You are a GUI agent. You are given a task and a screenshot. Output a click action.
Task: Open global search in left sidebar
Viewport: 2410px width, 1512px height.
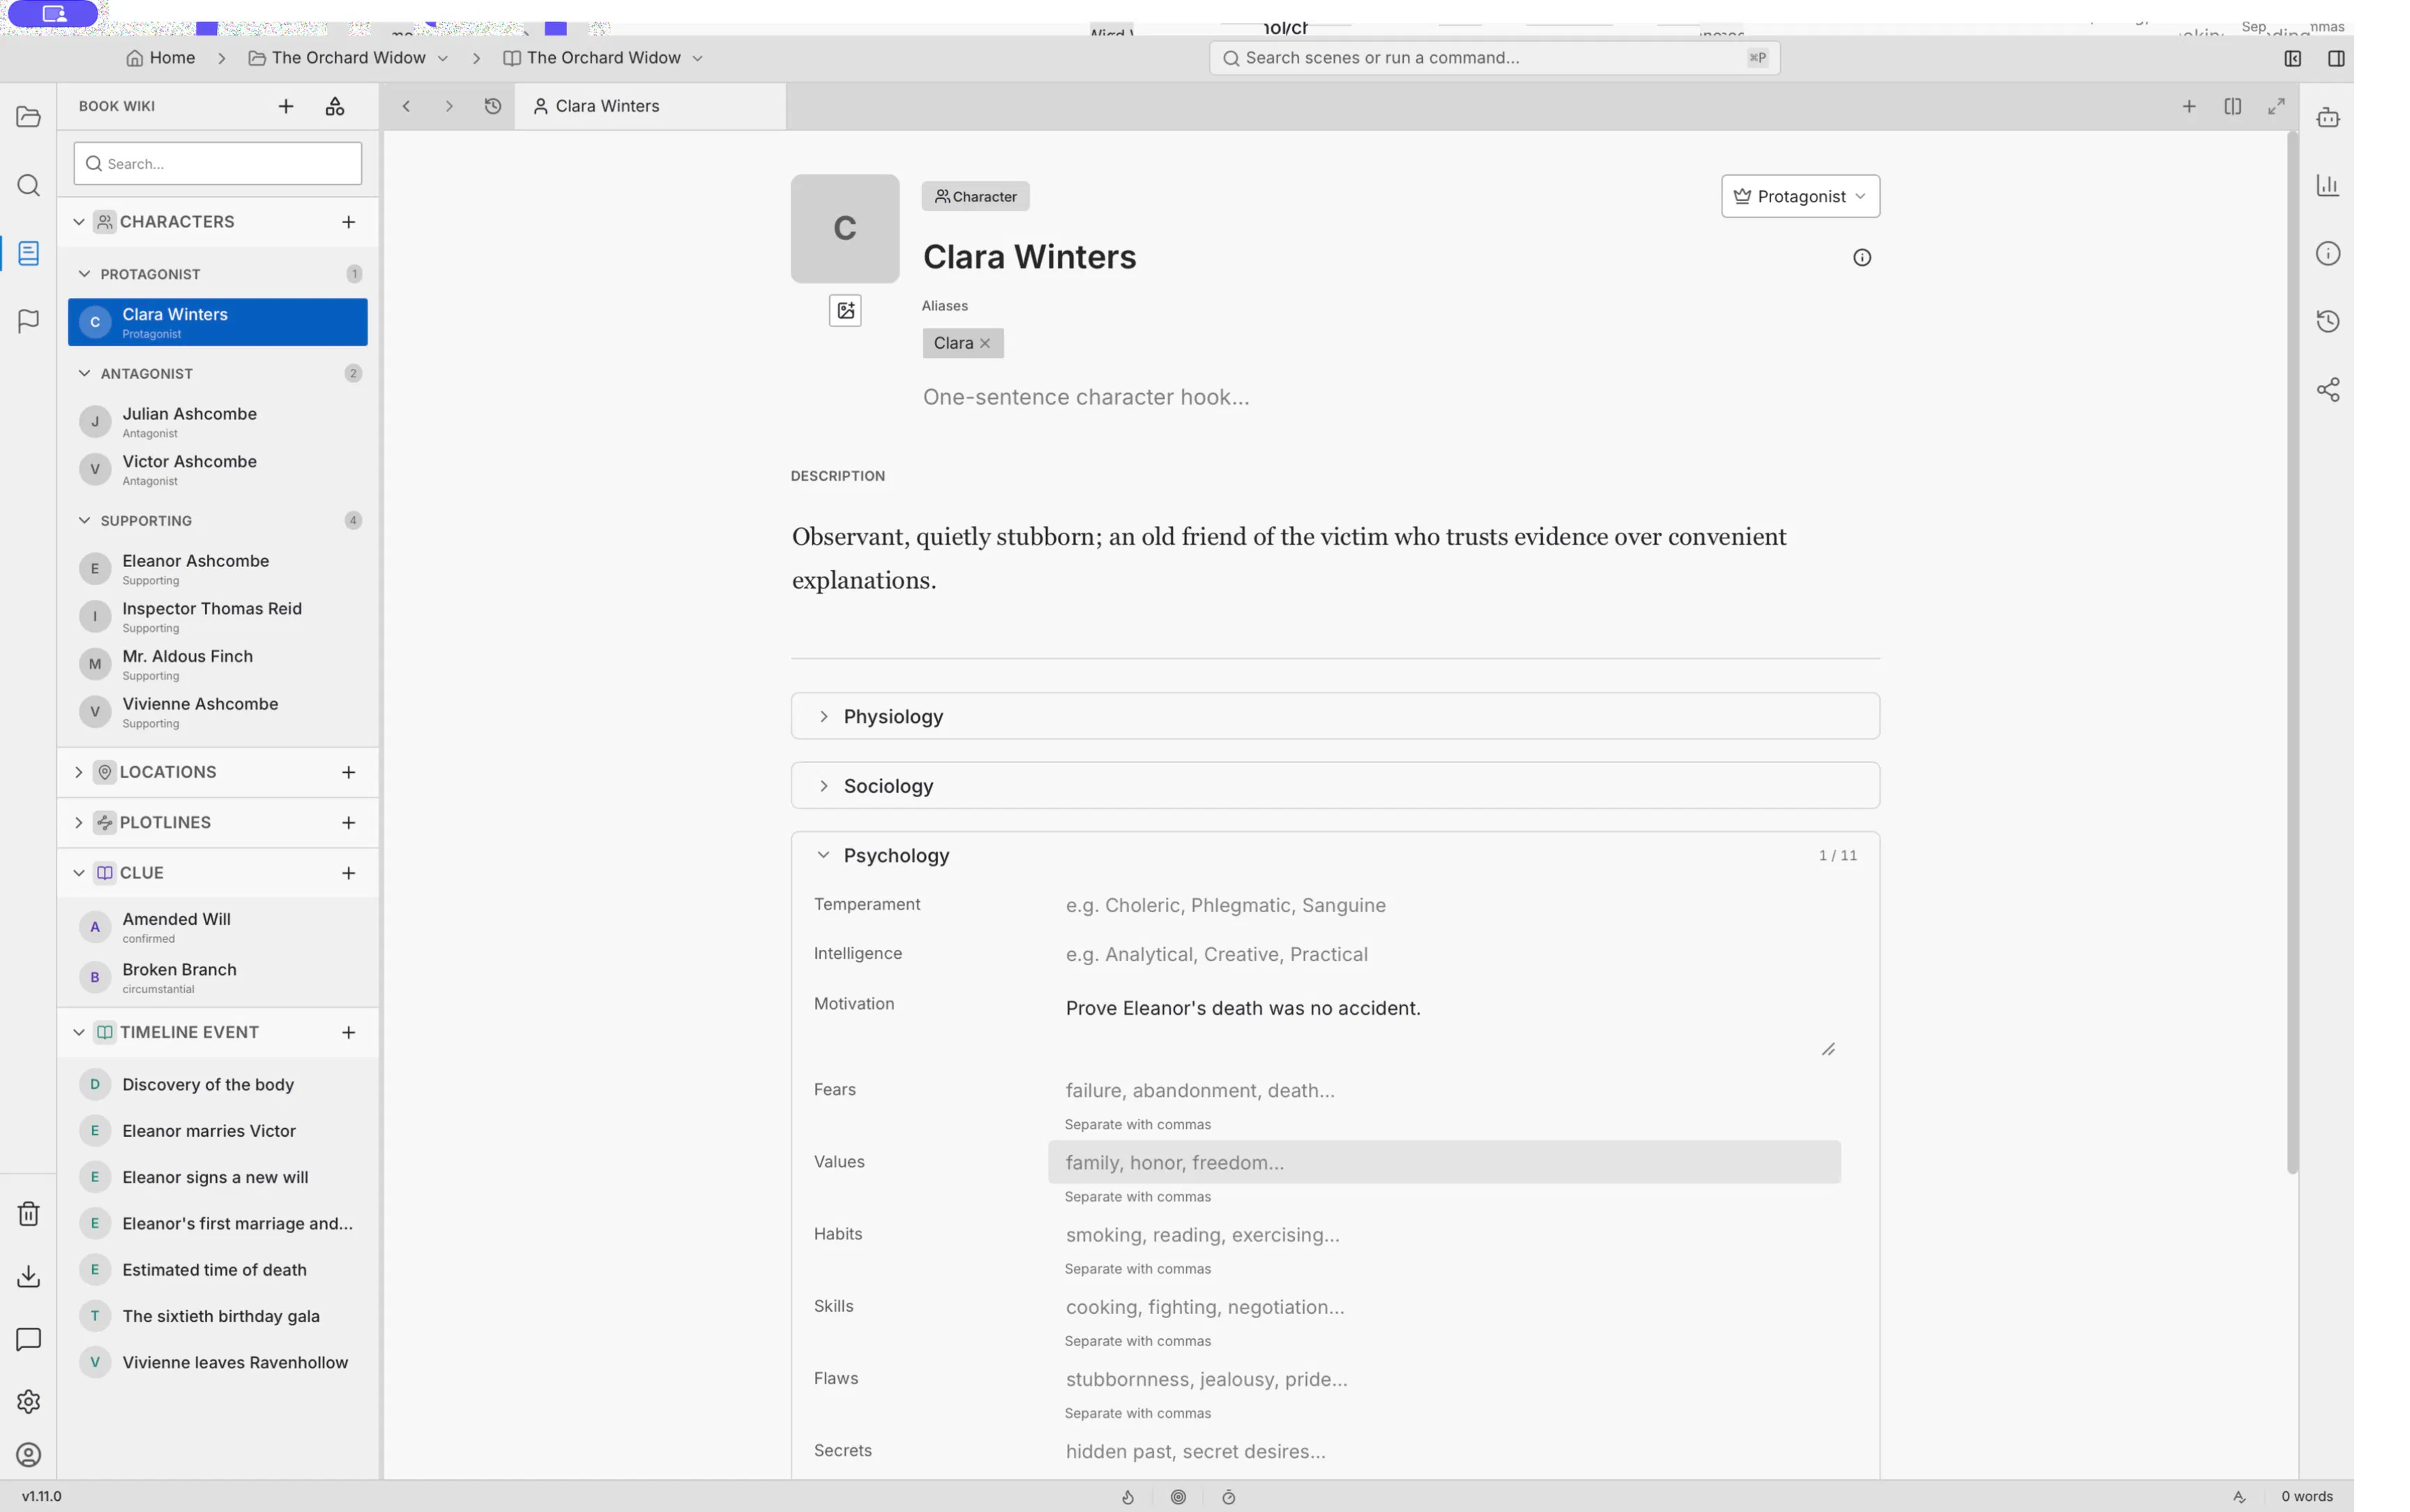point(28,185)
